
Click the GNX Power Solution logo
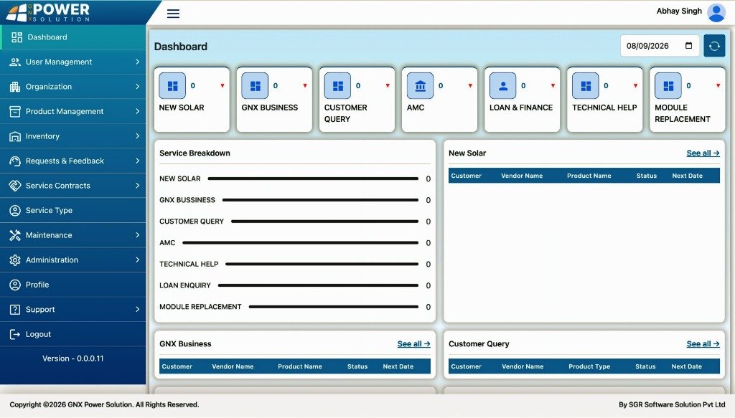[48, 13]
